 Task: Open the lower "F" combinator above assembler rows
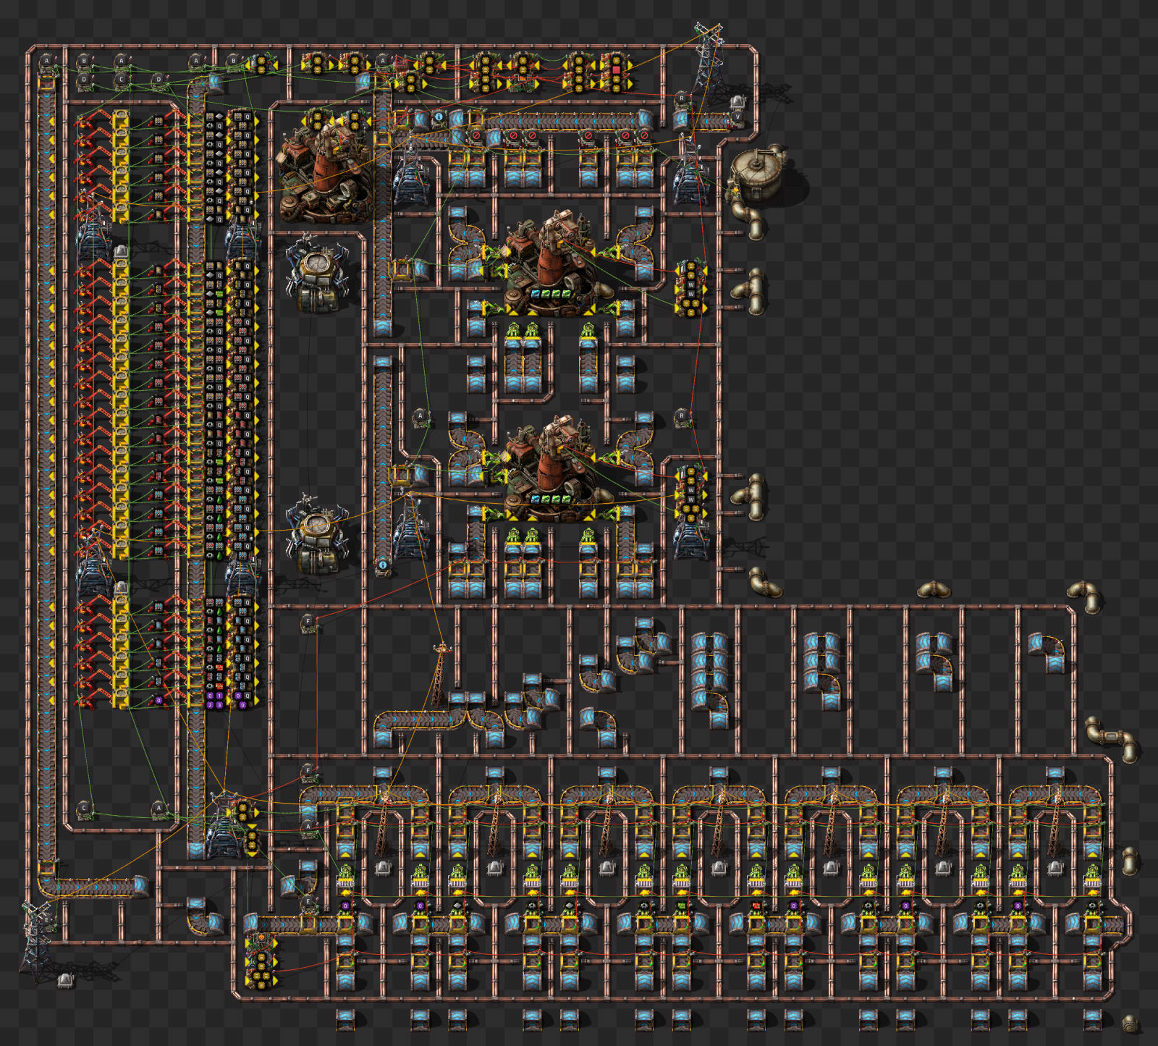click(308, 772)
